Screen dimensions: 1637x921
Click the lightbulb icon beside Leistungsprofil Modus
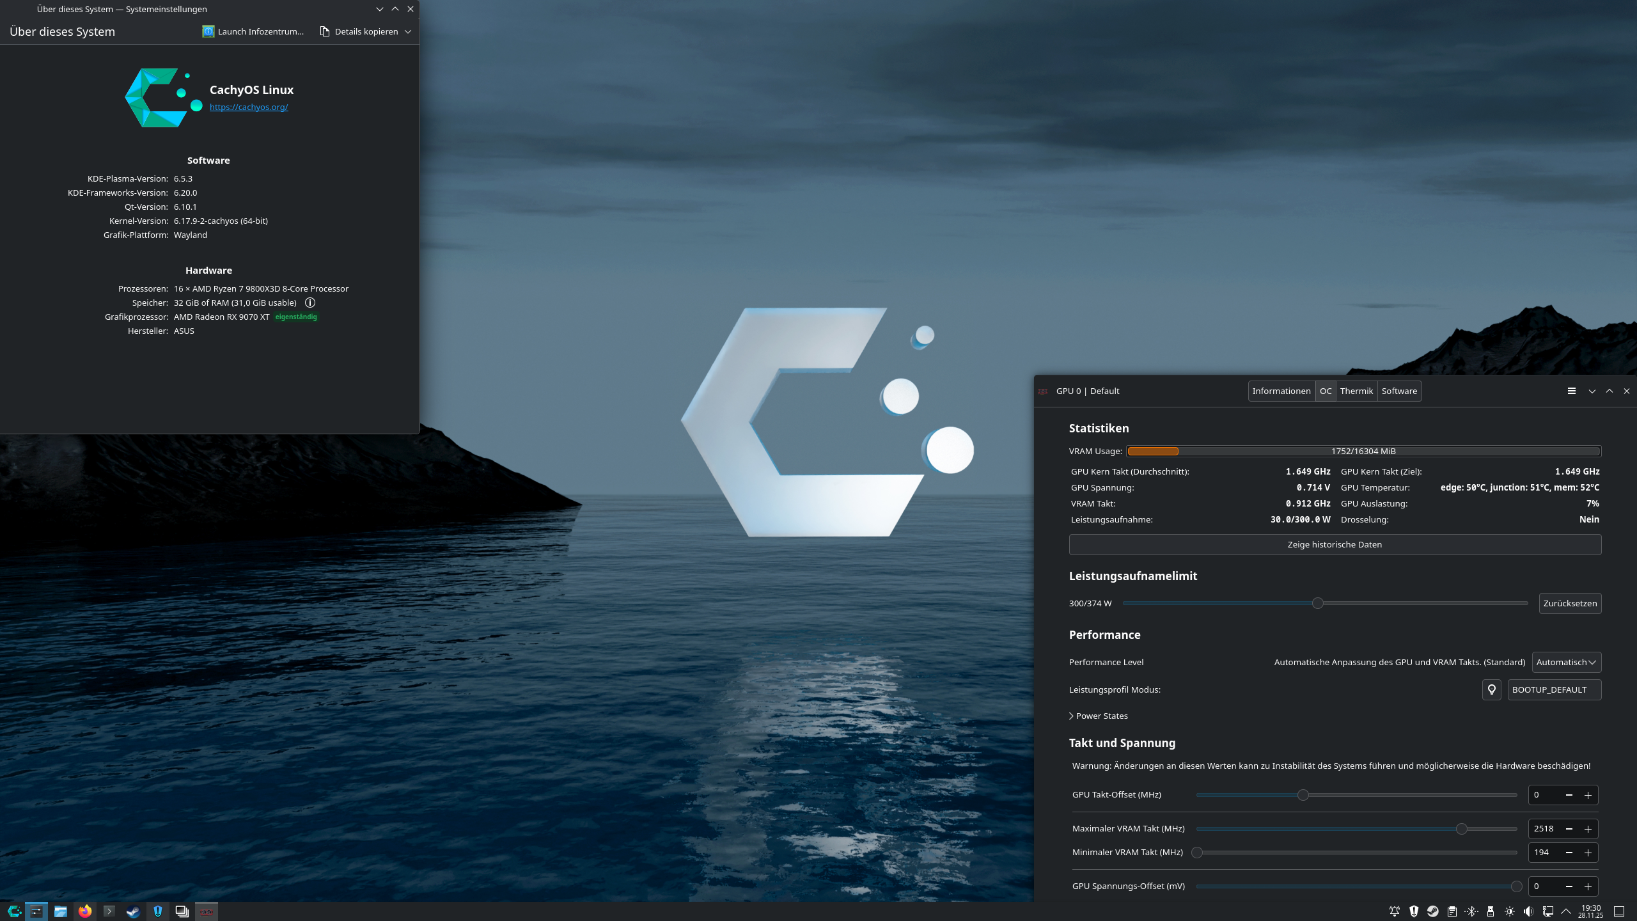(1491, 689)
